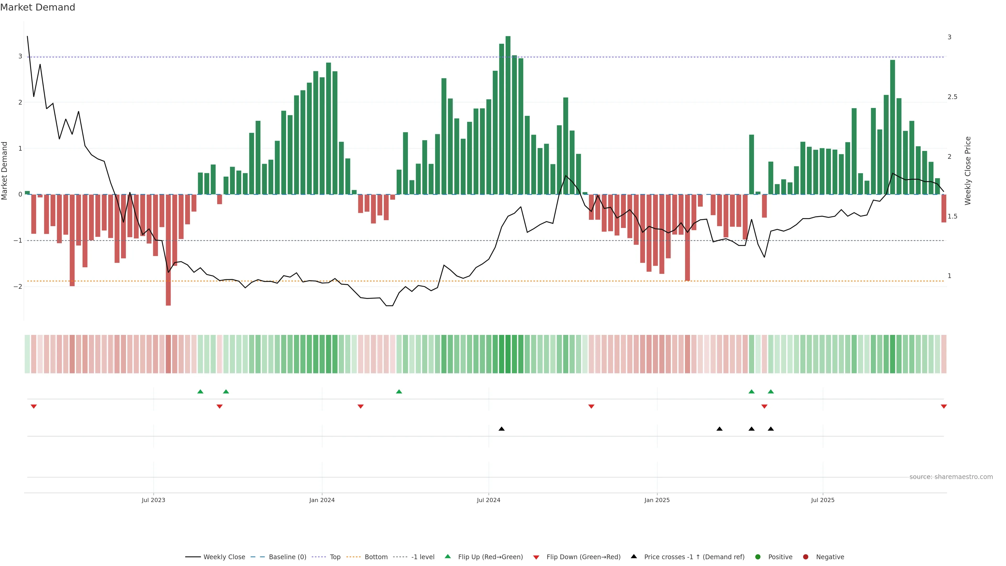The width and height of the screenshot is (1006, 566).
Task: Click the red Negative legend dot
Action: point(806,557)
